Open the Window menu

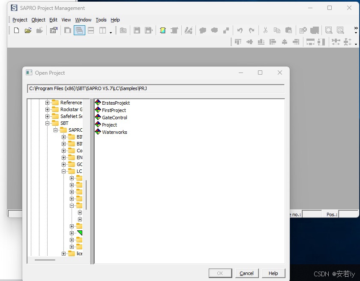(83, 20)
